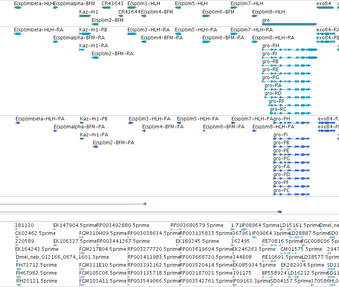339x287 pixels.
Task: Click the exo84 gene label
Action: coord(323,4)
